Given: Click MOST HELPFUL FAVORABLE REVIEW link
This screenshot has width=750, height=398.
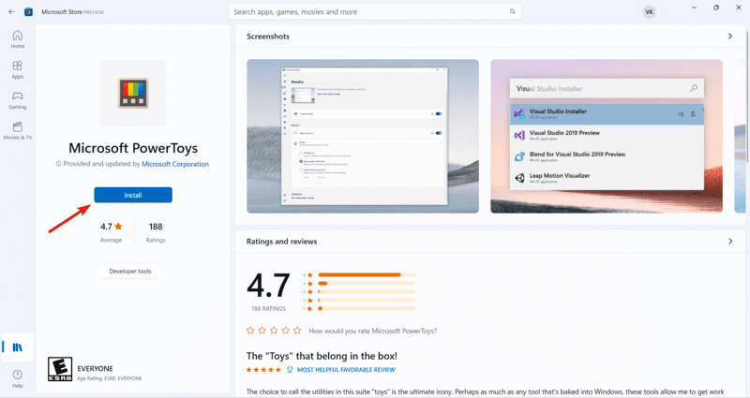Looking at the screenshot, I should [346, 369].
